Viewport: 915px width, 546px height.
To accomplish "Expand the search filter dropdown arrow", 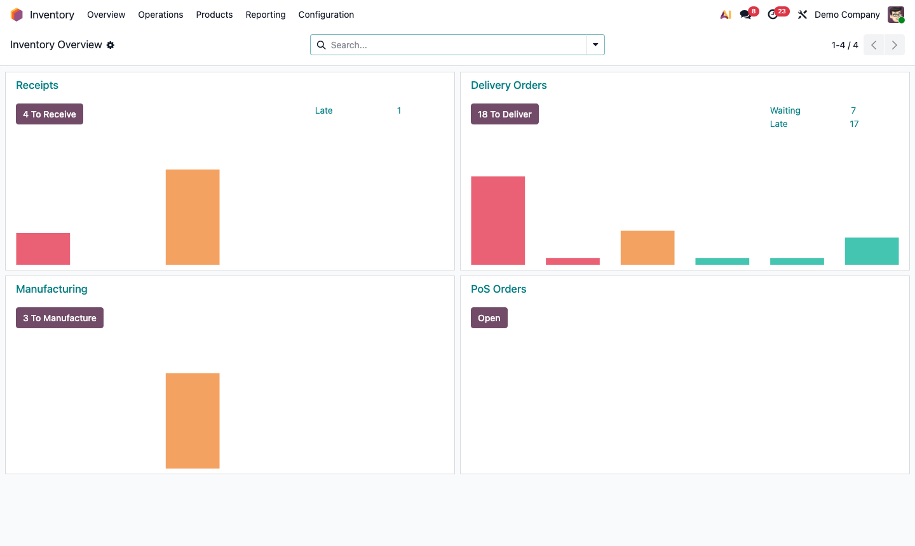I will [x=595, y=45].
